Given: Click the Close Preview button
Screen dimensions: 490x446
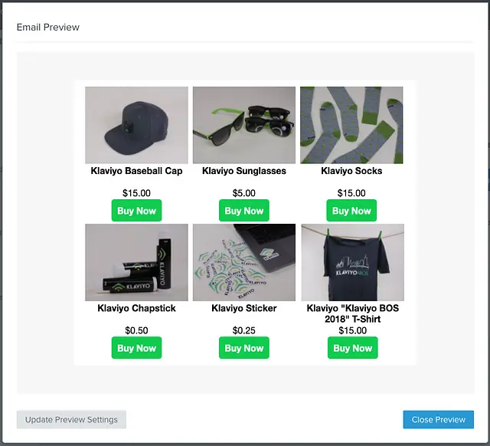Looking at the screenshot, I should point(438,420).
